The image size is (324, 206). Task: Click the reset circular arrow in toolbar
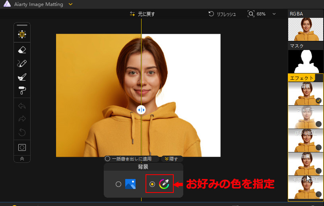pos(22,132)
